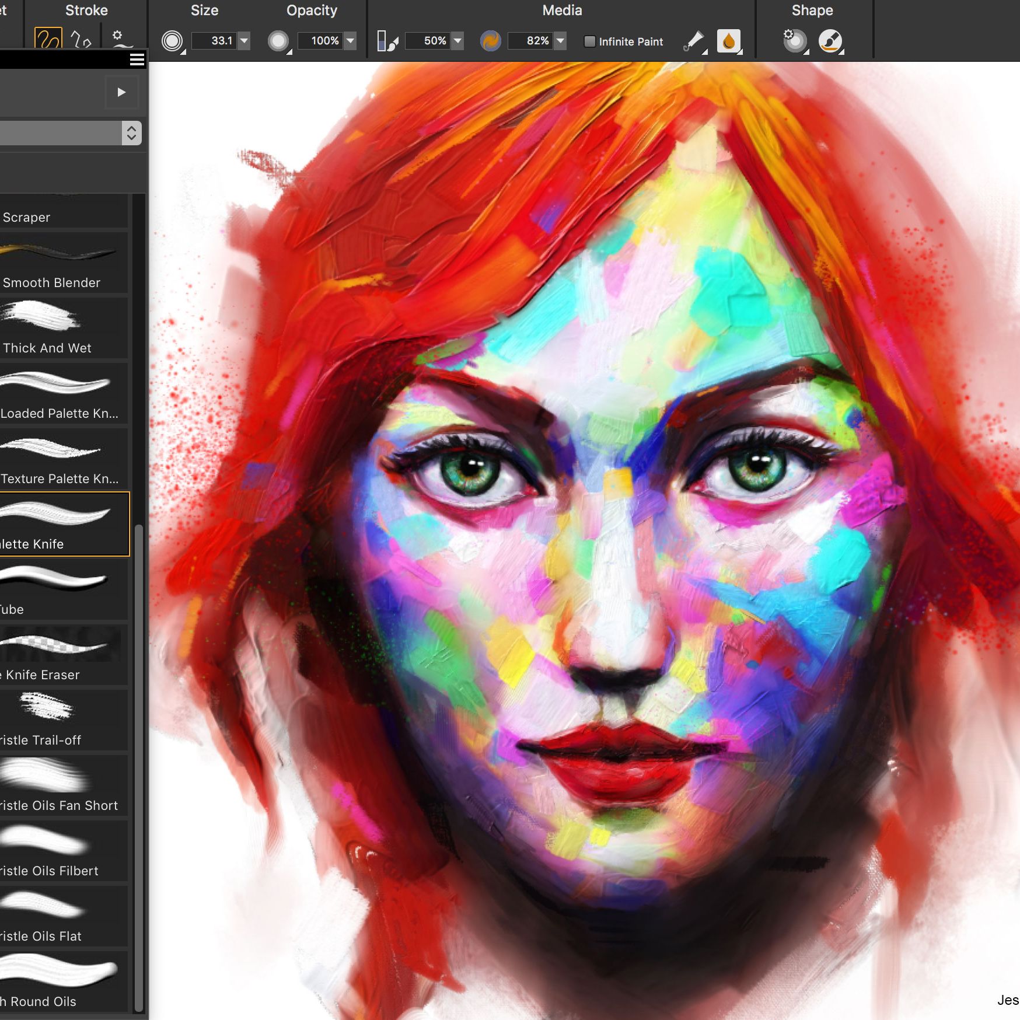The height and width of the screenshot is (1020, 1020).
Task: Open the brush panel hamburger menu
Action: click(x=137, y=60)
